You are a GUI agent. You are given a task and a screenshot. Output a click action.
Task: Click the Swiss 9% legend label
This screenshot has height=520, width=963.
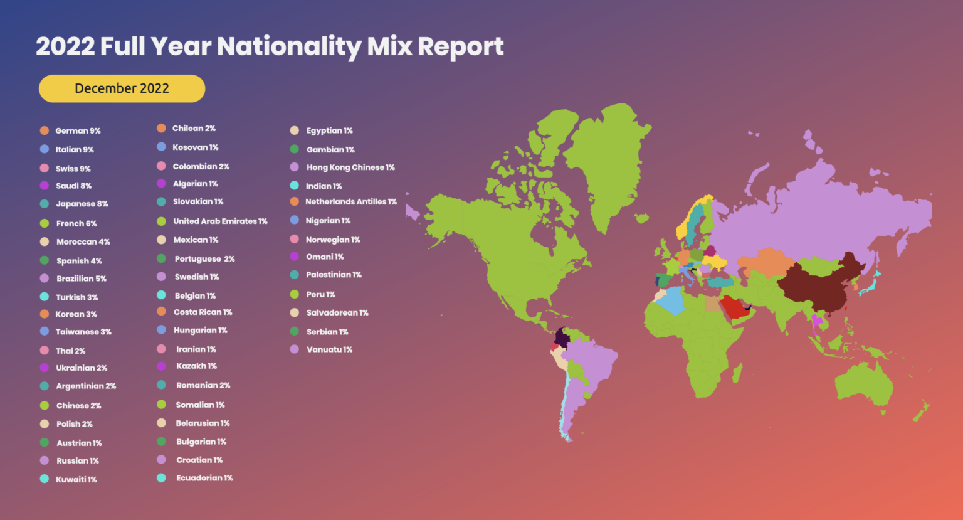(73, 168)
